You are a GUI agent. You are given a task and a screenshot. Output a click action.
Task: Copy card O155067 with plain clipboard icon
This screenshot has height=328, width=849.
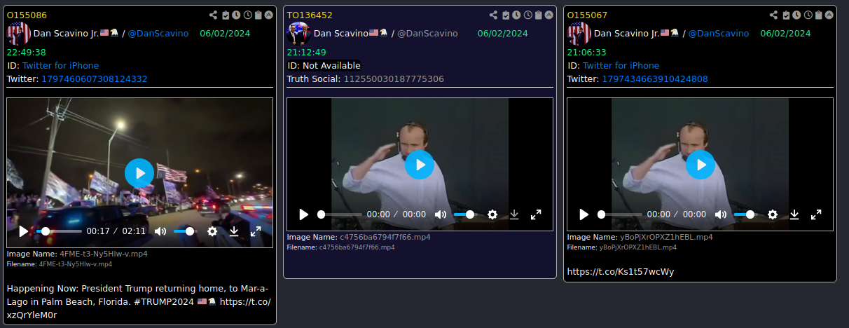(819, 15)
